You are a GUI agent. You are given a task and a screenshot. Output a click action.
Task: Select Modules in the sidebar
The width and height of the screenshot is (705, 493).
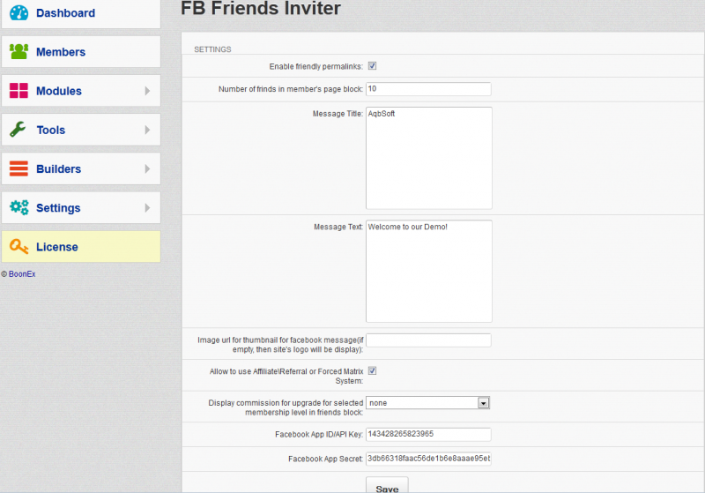(x=81, y=91)
